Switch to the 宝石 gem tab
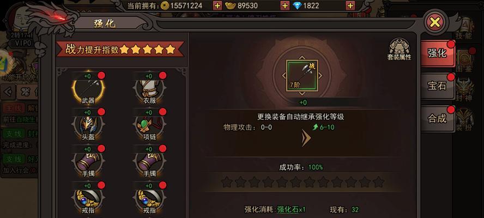The height and width of the screenshot is (218, 484). [x=437, y=86]
